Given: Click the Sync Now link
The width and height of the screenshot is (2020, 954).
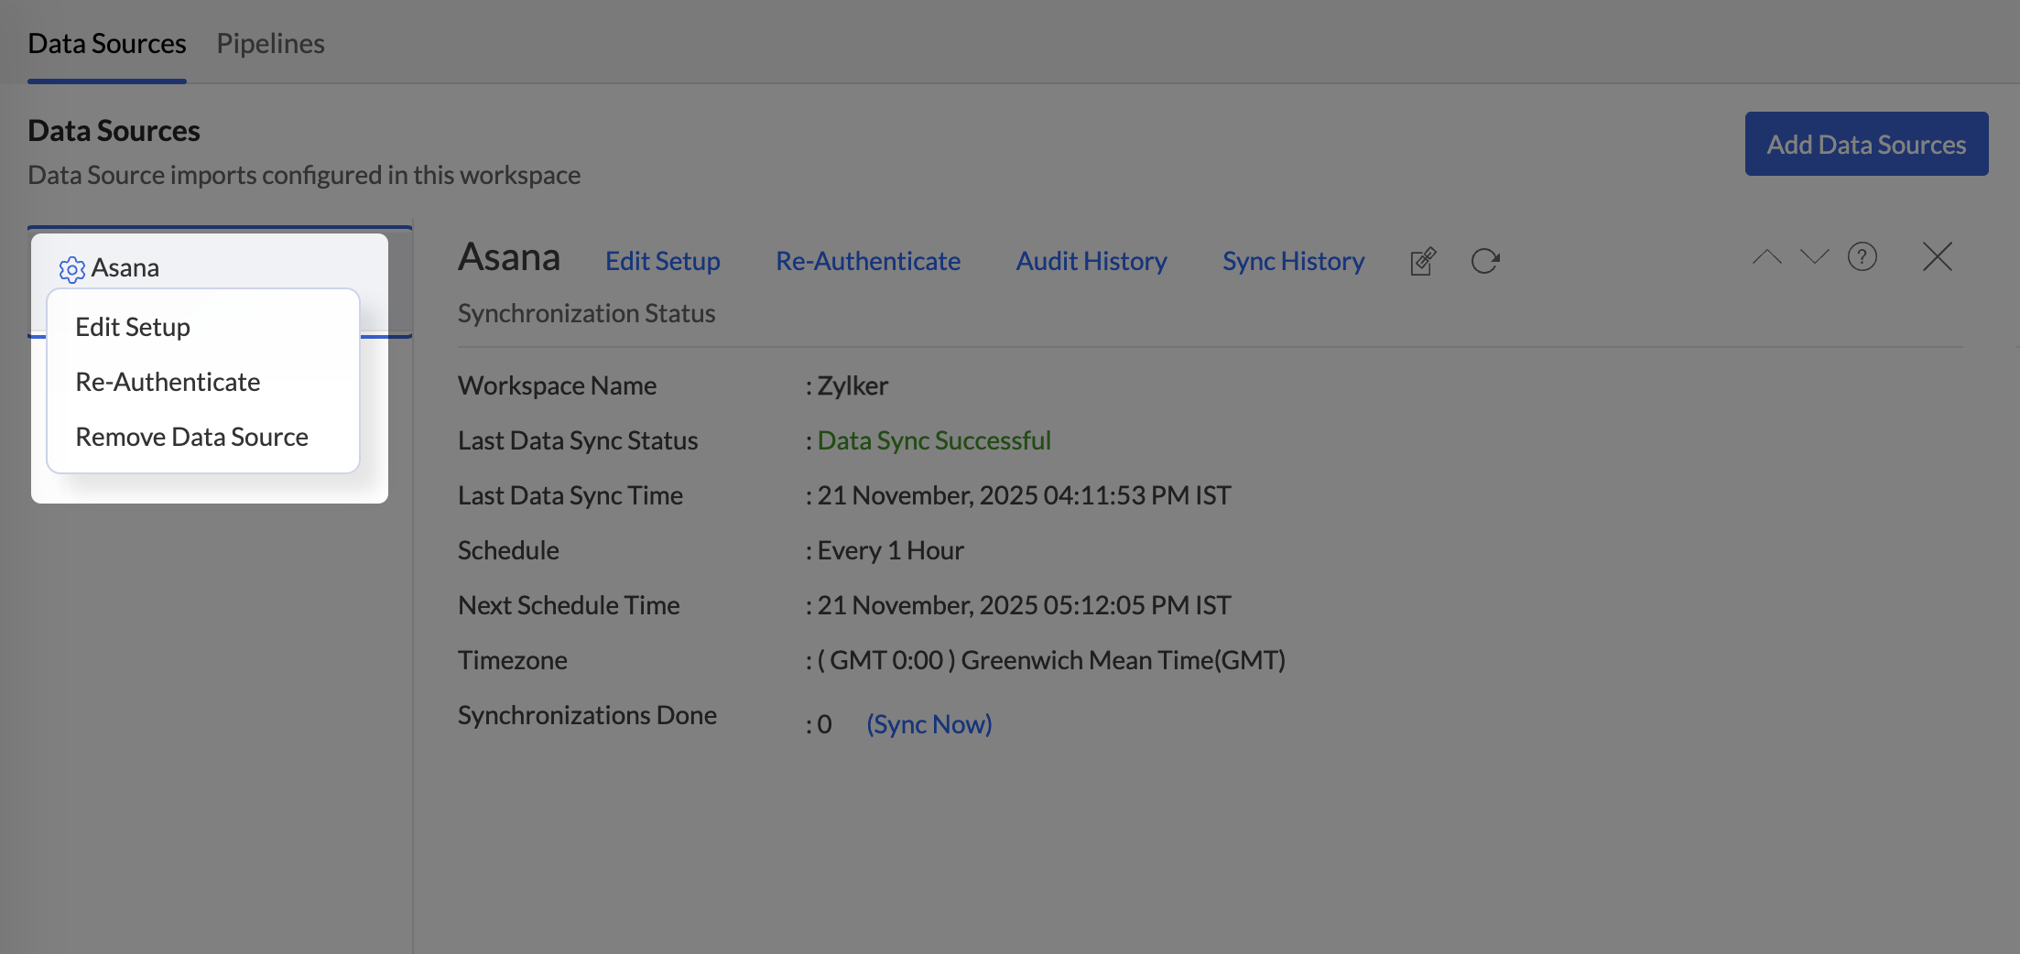Looking at the screenshot, I should 929,724.
